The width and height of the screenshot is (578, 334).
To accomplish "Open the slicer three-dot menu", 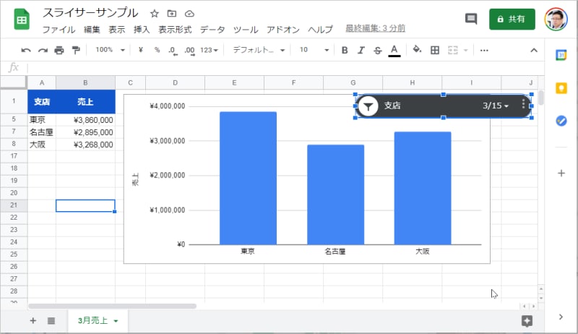I will coord(523,104).
